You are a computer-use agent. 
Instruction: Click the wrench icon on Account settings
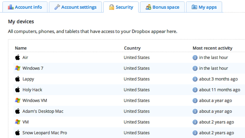click(x=57, y=7)
